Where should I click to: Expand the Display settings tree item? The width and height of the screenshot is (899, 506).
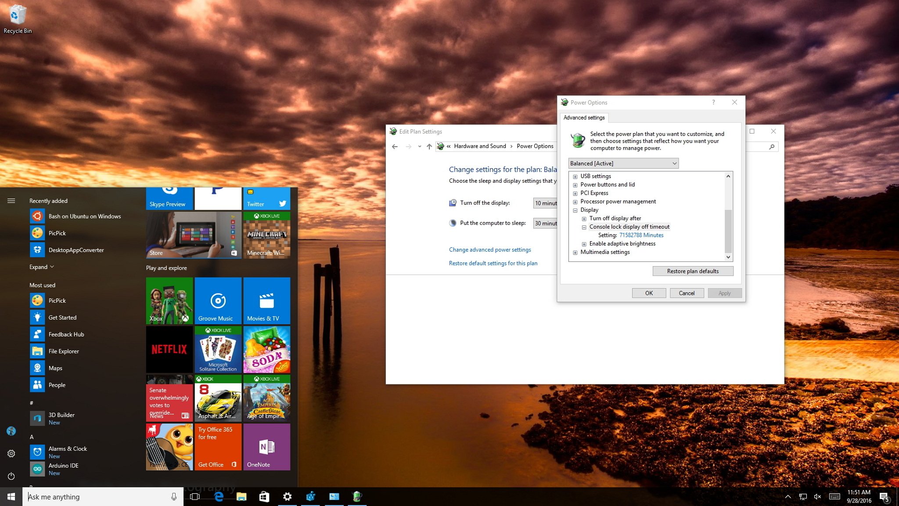(575, 210)
